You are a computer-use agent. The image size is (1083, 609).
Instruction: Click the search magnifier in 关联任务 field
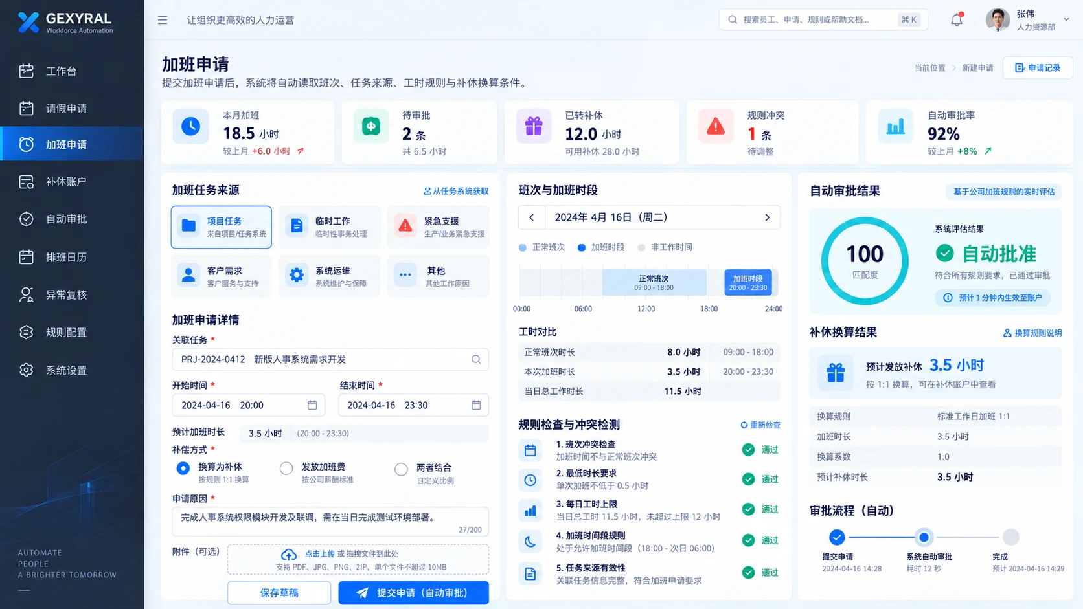pyautogui.click(x=476, y=360)
